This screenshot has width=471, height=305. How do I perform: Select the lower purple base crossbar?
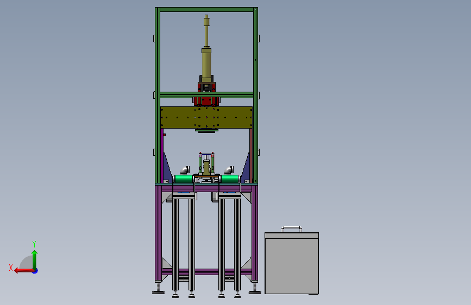(206, 272)
